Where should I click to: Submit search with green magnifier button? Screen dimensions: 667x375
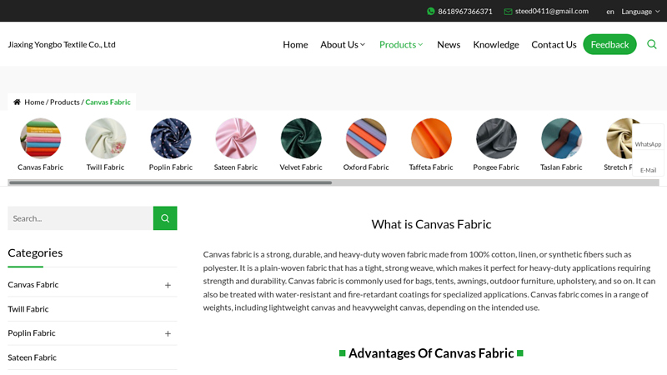[x=165, y=218]
